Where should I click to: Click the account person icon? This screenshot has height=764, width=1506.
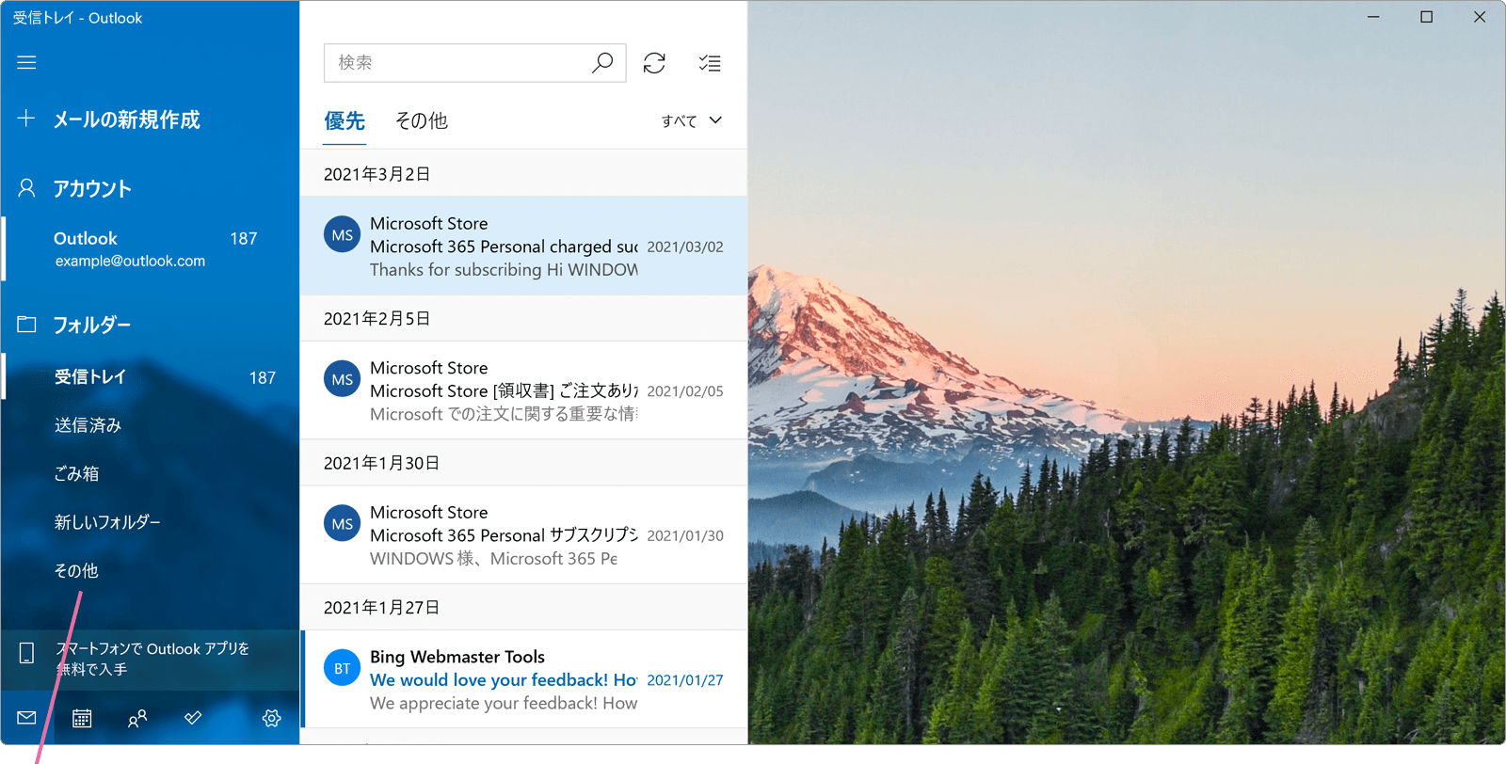click(x=26, y=188)
